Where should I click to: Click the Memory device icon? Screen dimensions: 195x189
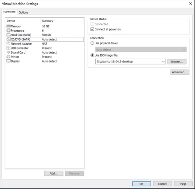pos(8,26)
